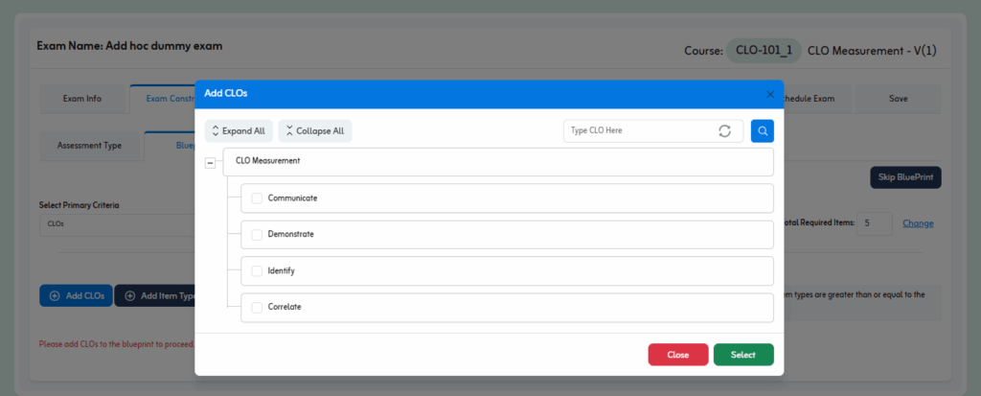Click the blue search magnifier icon
This screenshot has width=981, height=396.
(x=762, y=130)
